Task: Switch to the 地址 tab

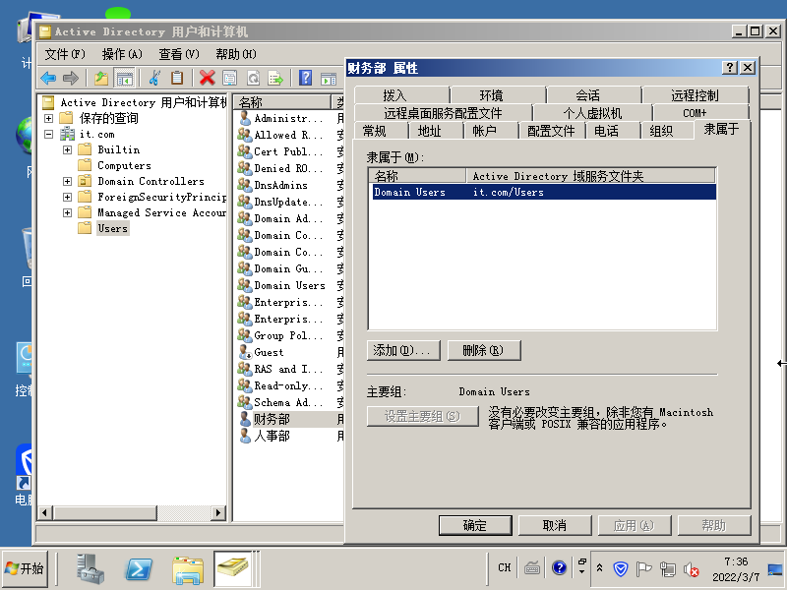Action: click(430, 131)
